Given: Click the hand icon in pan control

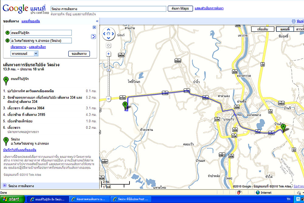Looking at the screenshot, I should pos(109,34).
